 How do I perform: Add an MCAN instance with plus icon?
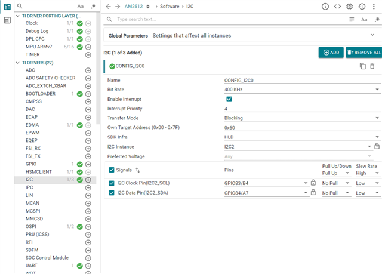[88, 204]
